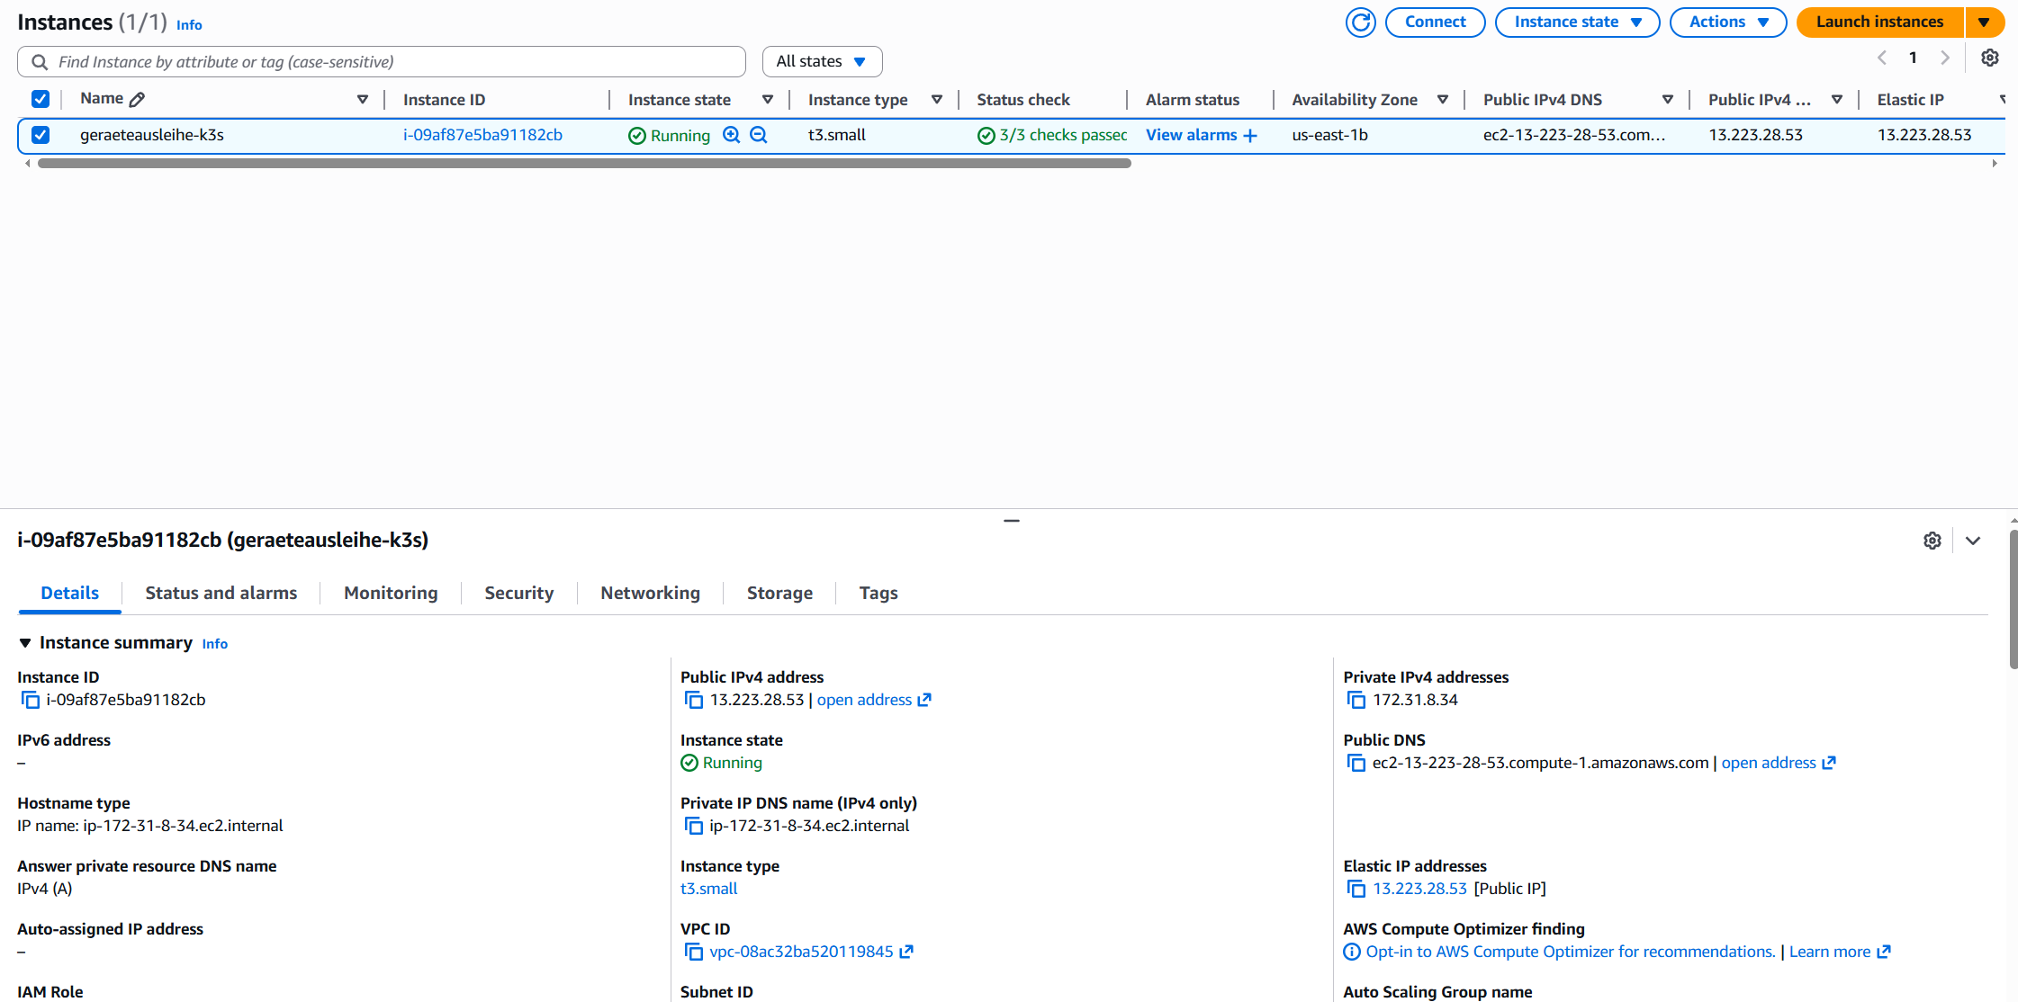The image size is (2018, 1002).
Task: Click Info link next to Instances heading
Action: (x=189, y=25)
